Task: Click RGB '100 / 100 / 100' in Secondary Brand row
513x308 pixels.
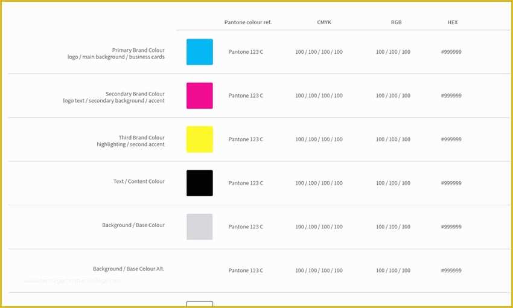Action: [x=393, y=95]
